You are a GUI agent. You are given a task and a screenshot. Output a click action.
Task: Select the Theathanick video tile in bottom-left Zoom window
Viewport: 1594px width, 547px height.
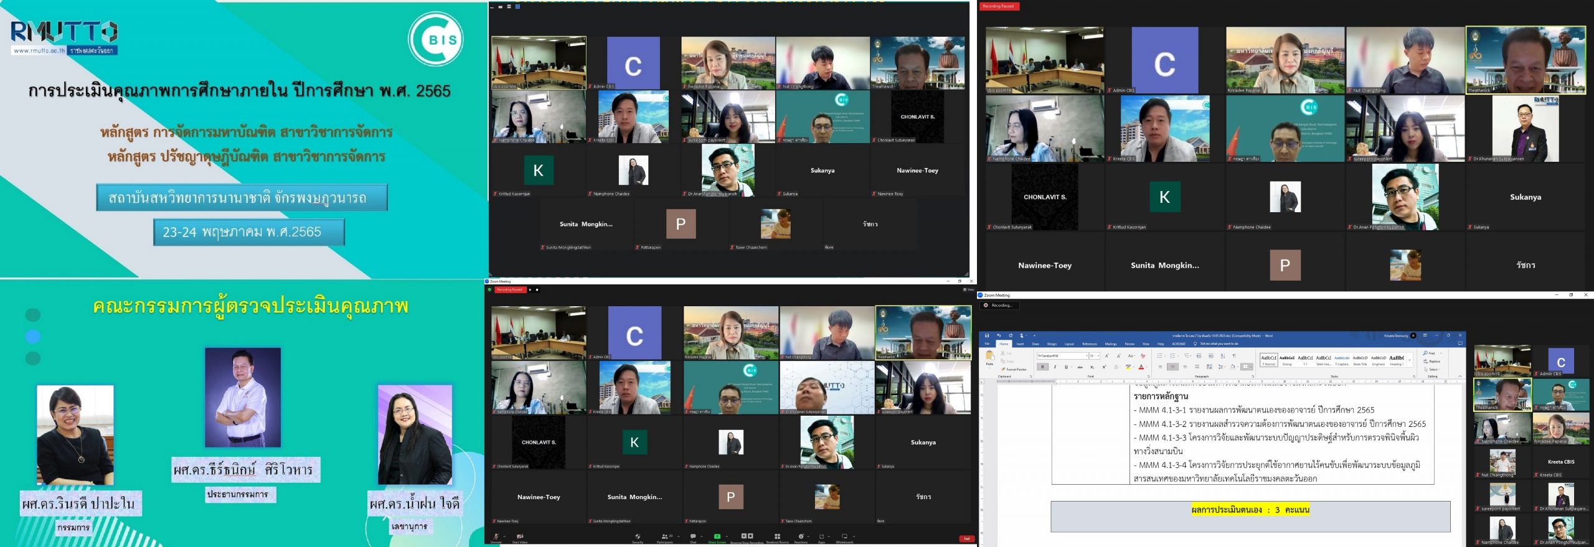(x=923, y=333)
